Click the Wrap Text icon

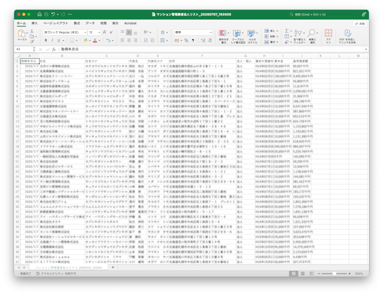click(163, 32)
